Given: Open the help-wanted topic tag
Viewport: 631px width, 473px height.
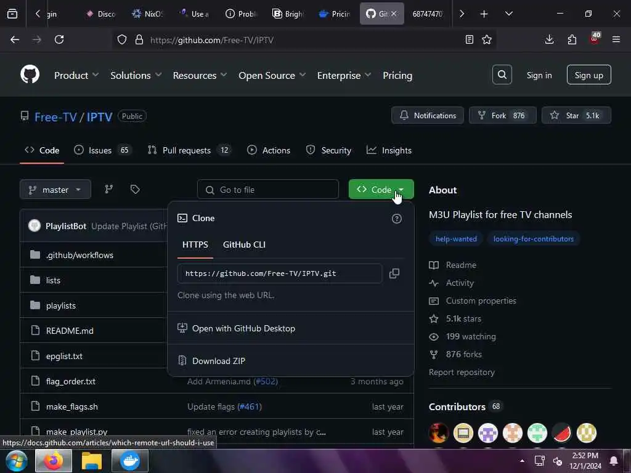Looking at the screenshot, I should [x=456, y=239].
